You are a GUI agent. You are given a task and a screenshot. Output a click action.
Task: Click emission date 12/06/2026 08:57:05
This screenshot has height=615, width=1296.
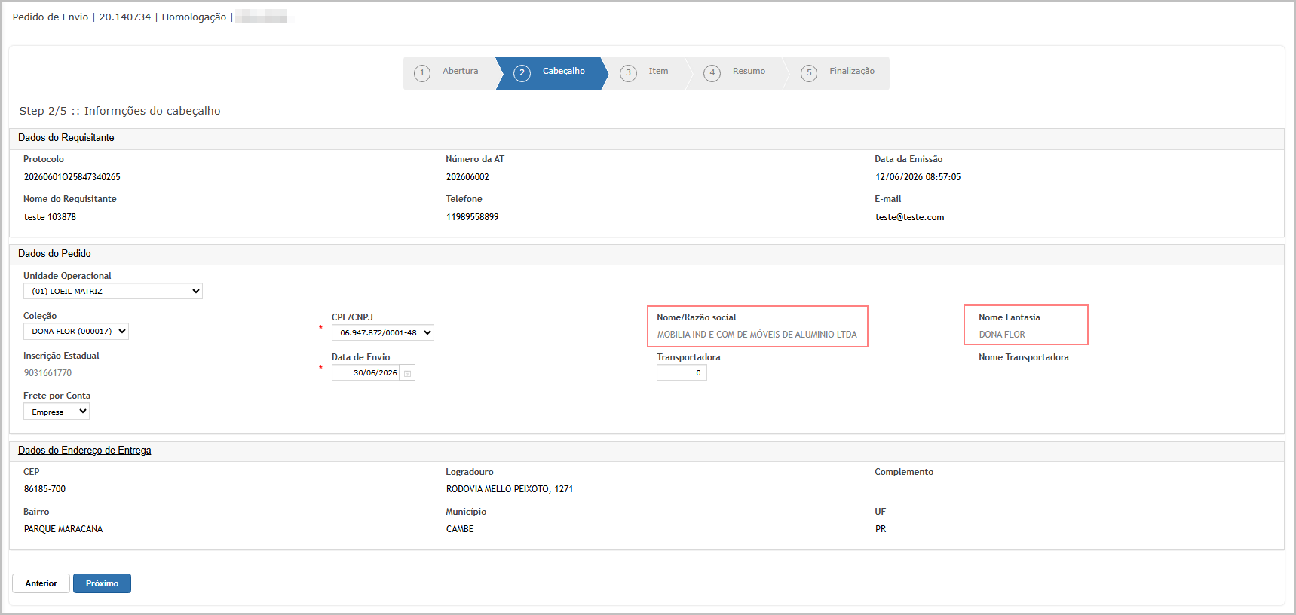click(x=918, y=177)
